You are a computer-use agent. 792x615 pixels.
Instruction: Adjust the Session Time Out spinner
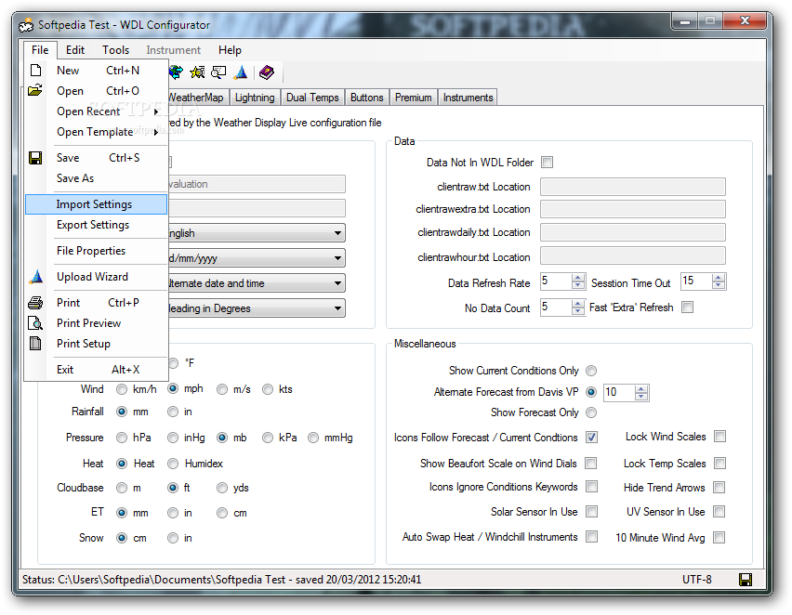coord(719,281)
